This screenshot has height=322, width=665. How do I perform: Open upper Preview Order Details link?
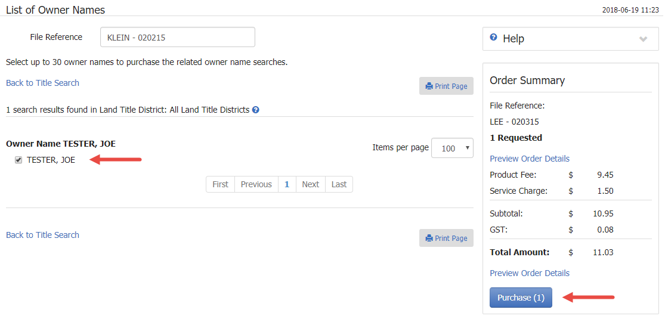point(530,159)
